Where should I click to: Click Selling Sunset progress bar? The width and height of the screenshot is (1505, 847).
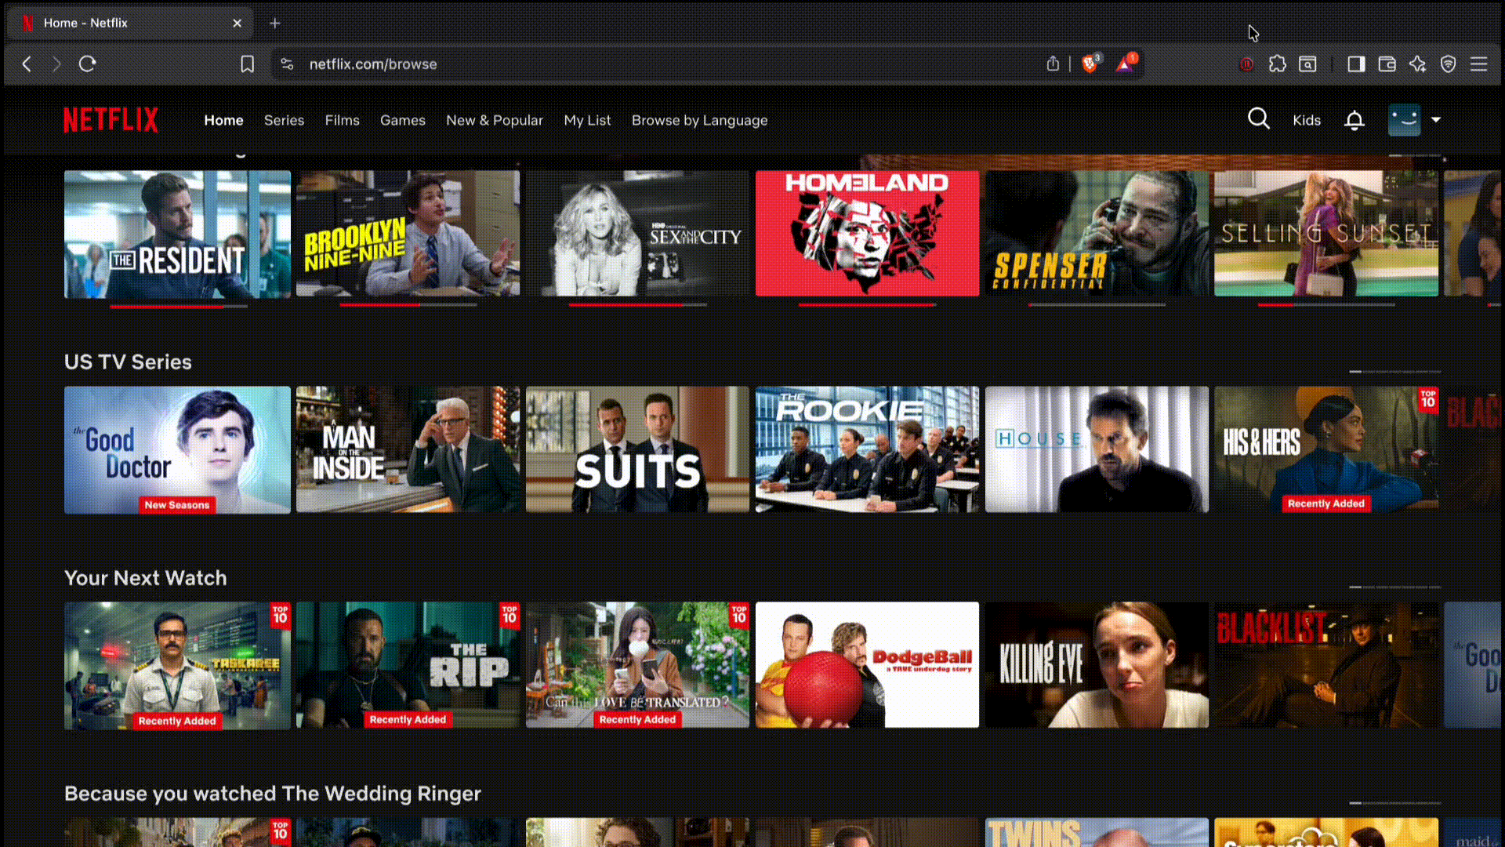click(1326, 304)
